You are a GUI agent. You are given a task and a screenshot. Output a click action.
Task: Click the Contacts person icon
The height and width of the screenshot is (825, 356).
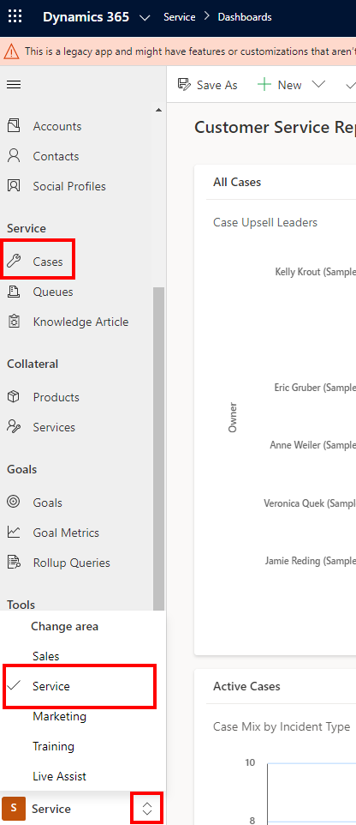point(14,156)
